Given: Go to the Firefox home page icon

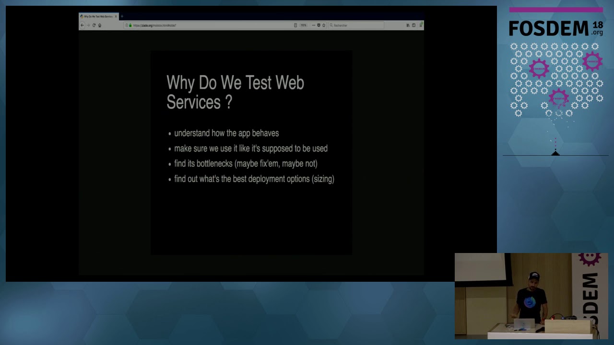Looking at the screenshot, I should click(x=100, y=25).
